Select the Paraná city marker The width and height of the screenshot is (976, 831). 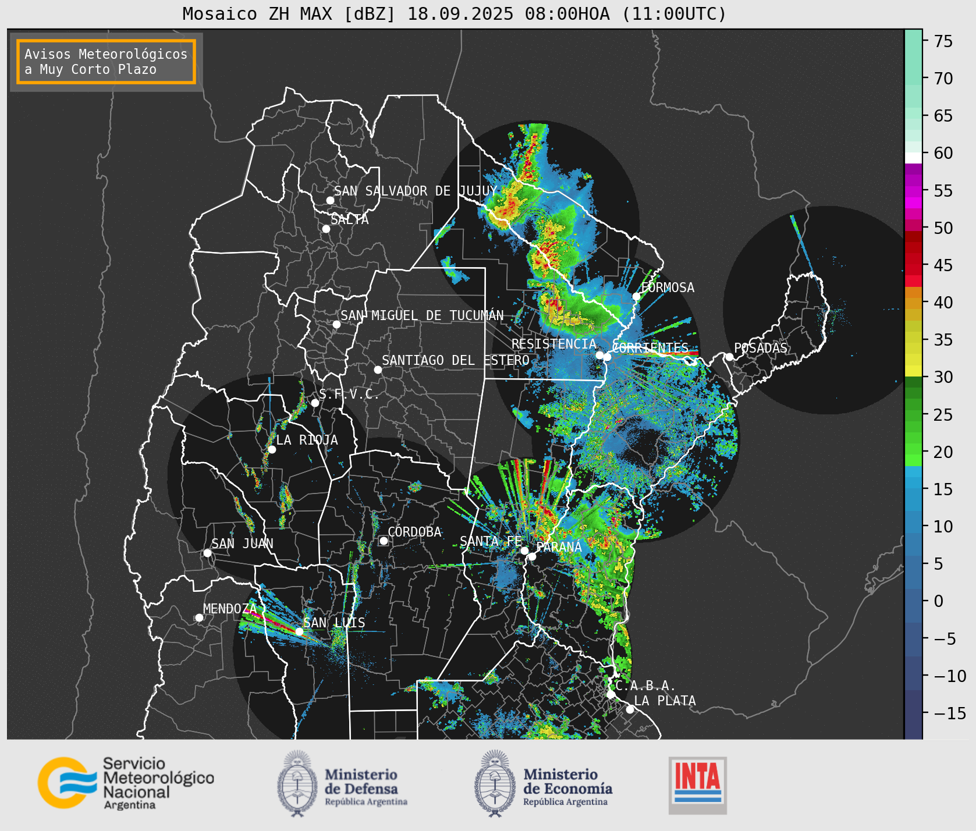[x=532, y=556]
